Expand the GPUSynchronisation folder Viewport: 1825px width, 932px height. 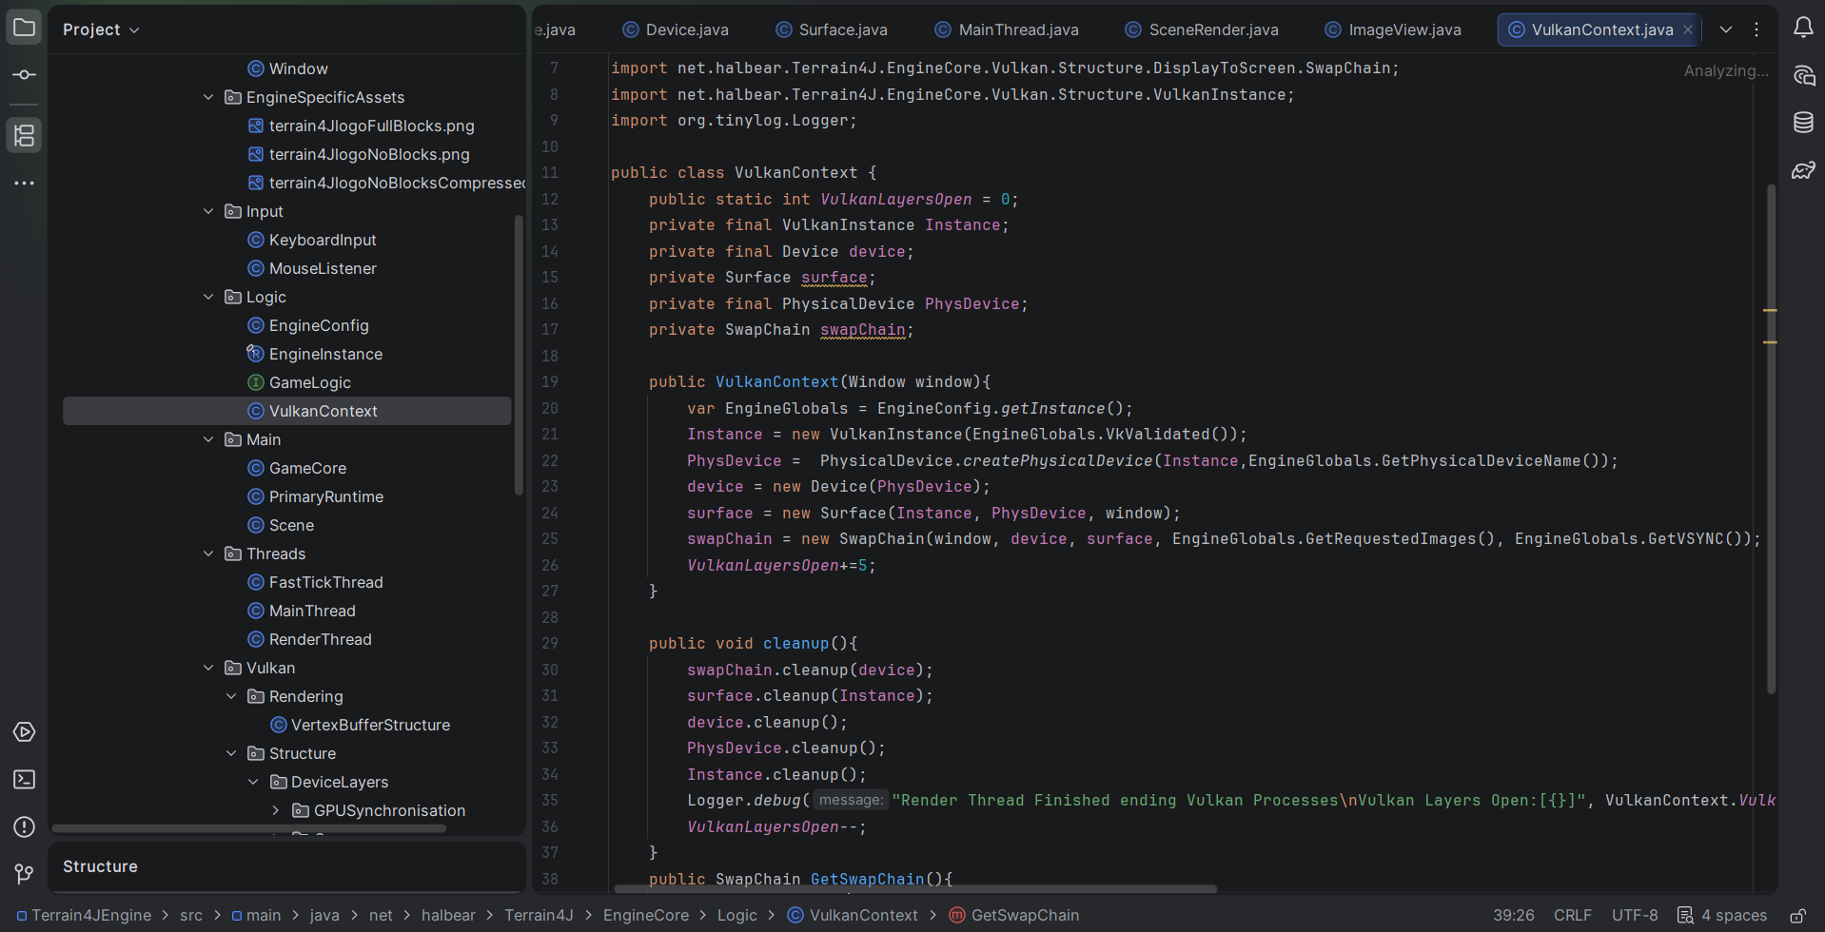coord(276,810)
